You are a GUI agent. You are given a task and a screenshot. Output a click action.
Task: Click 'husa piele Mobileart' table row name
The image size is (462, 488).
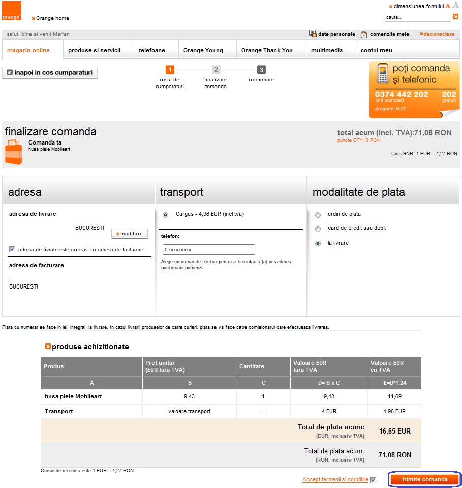click(x=73, y=396)
